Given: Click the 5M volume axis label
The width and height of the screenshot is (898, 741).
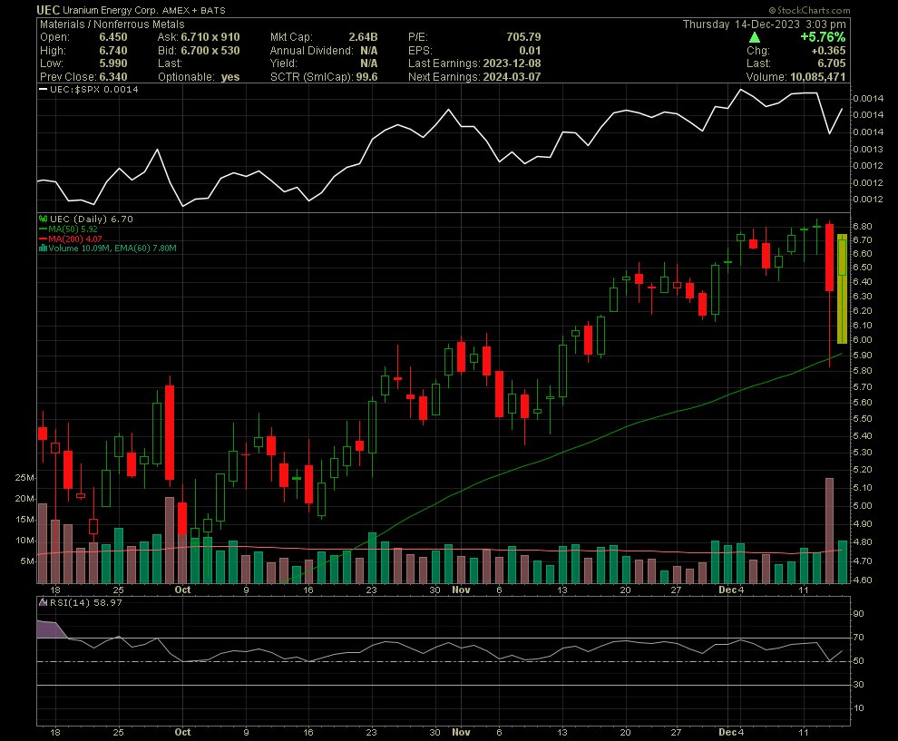Looking at the screenshot, I should click(27, 561).
